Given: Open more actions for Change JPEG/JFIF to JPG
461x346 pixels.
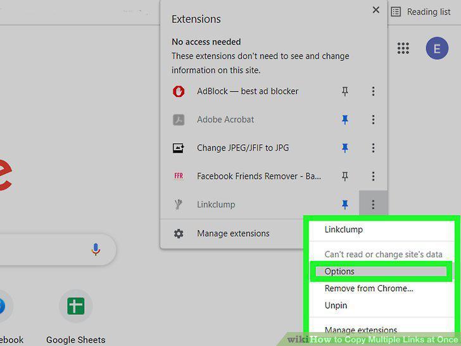Looking at the screenshot, I should point(373,148).
